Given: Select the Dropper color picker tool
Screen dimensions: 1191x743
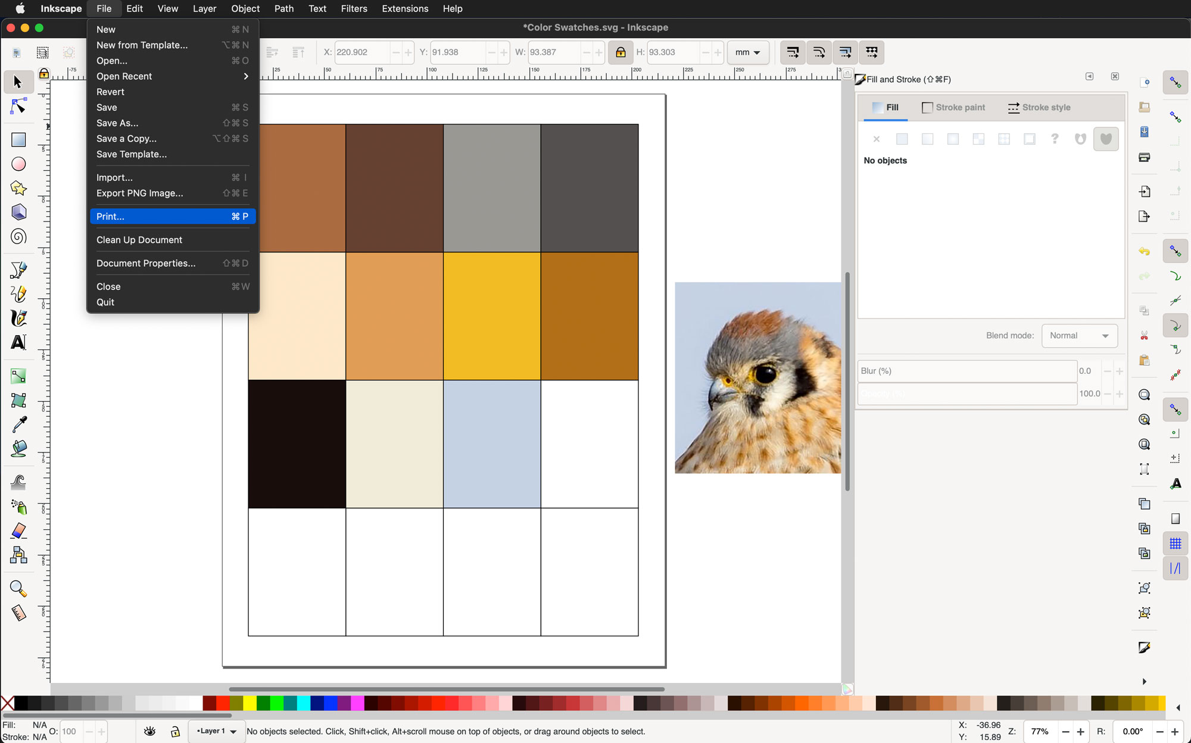Looking at the screenshot, I should (x=18, y=424).
